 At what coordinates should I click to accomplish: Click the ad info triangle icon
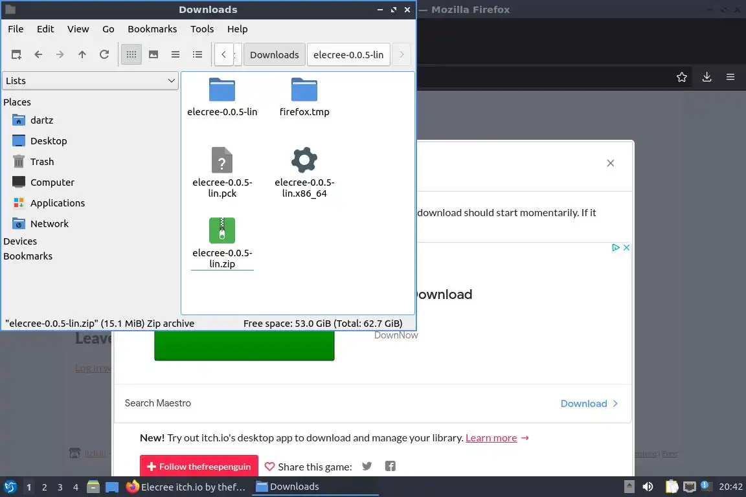(x=616, y=247)
